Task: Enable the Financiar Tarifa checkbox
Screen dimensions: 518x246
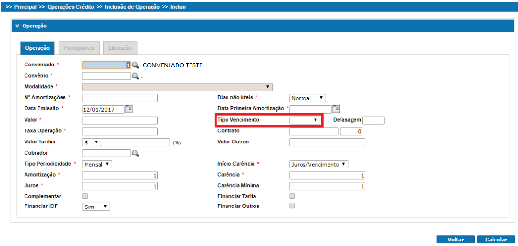Action: tap(292, 196)
